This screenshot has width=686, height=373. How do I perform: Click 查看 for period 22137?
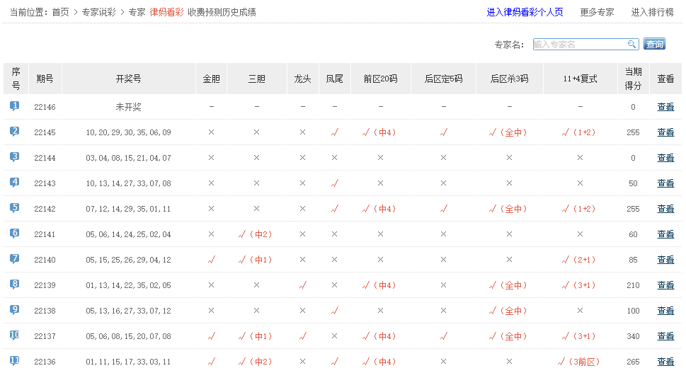(x=665, y=336)
